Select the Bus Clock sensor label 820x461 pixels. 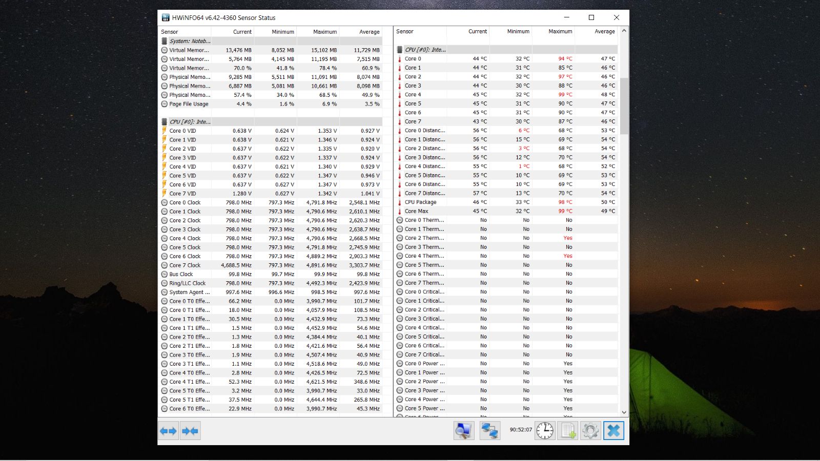point(181,274)
